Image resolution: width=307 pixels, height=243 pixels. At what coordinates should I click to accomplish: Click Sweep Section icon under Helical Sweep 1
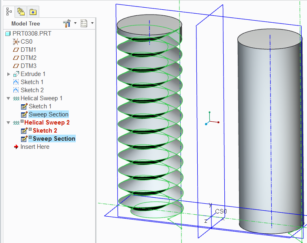(x=24, y=114)
